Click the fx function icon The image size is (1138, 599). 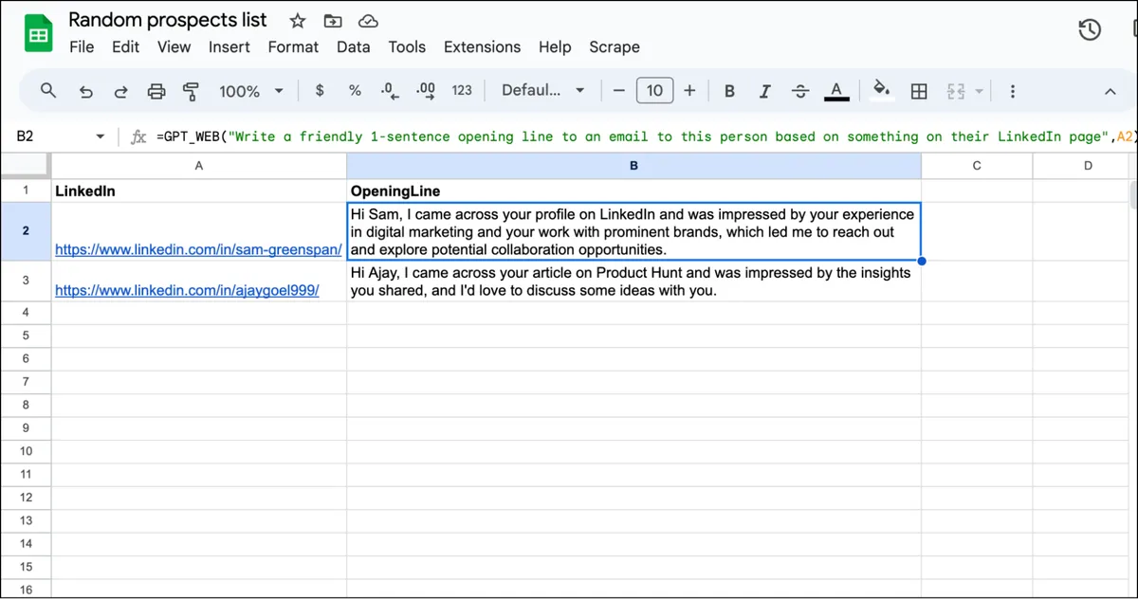tap(138, 136)
